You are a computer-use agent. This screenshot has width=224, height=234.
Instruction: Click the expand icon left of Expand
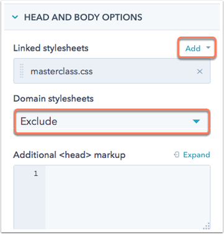pyautogui.click(x=176, y=154)
